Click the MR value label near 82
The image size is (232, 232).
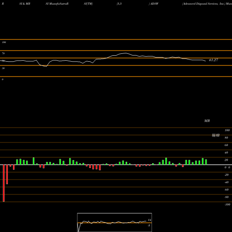(216, 135)
